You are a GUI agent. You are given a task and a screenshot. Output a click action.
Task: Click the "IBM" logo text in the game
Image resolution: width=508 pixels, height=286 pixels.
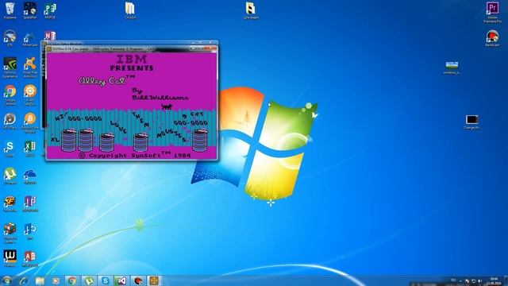pyautogui.click(x=132, y=59)
